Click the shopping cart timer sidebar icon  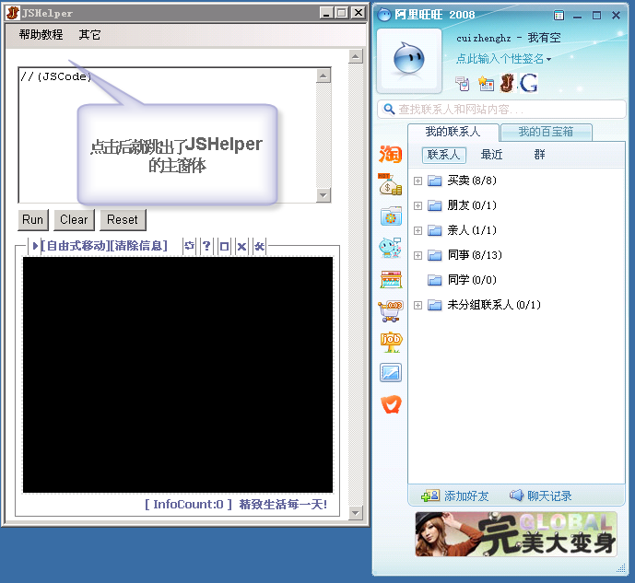[x=391, y=310]
